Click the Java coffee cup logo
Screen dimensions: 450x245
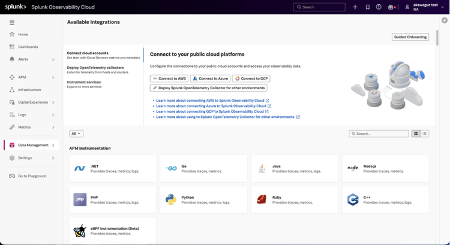point(262,168)
